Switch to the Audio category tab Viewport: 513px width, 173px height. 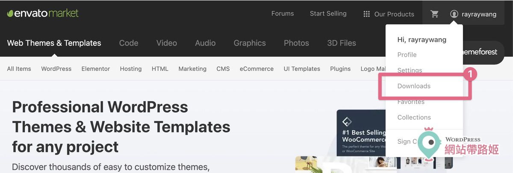coord(205,43)
